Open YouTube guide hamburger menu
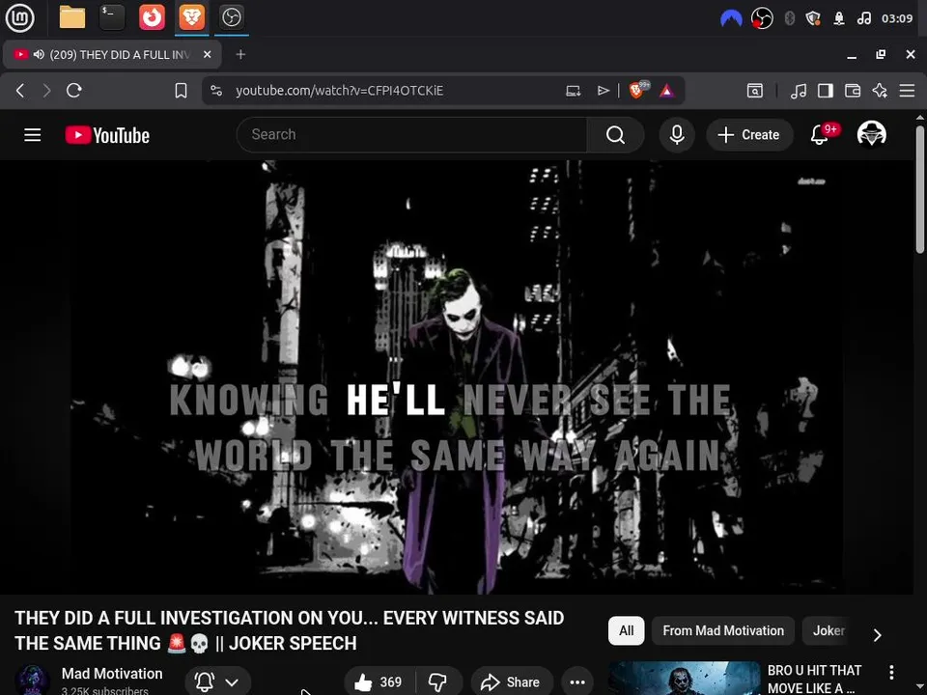 coord(33,135)
